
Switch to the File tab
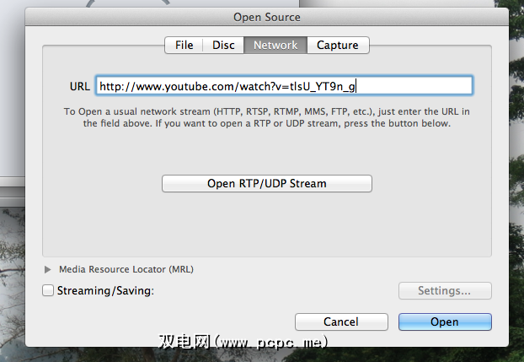tap(184, 46)
